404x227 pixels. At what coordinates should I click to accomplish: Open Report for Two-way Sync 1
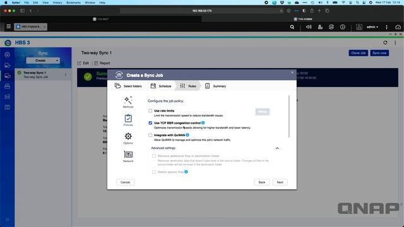pos(102,63)
